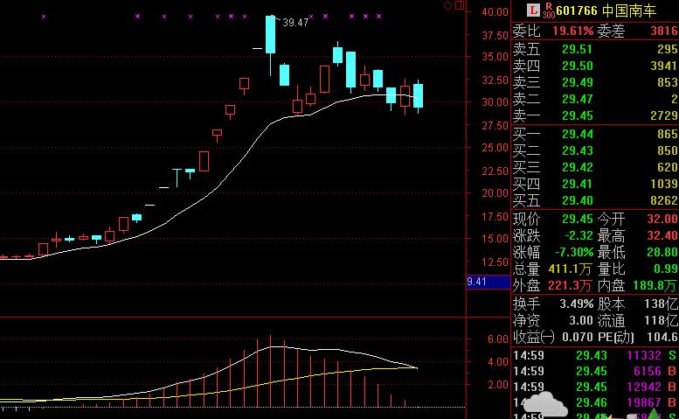Click the 股本 value 138亿
679x419 pixels.
[661, 304]
